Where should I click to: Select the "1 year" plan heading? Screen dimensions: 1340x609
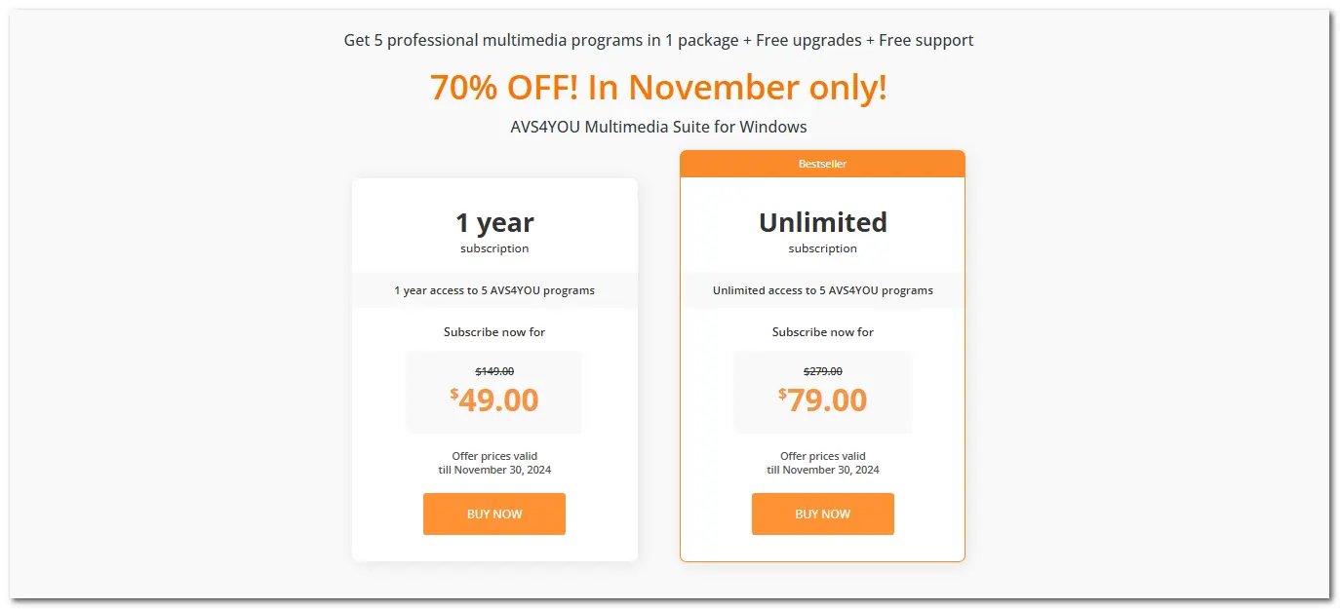click(x=494, y=222)
